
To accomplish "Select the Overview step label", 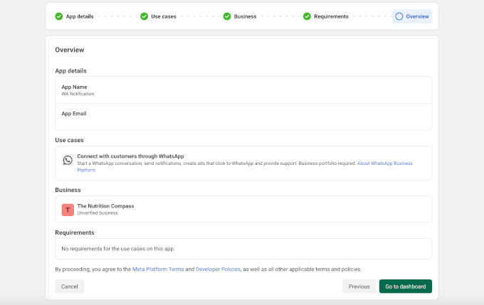I will coord(417,16).
